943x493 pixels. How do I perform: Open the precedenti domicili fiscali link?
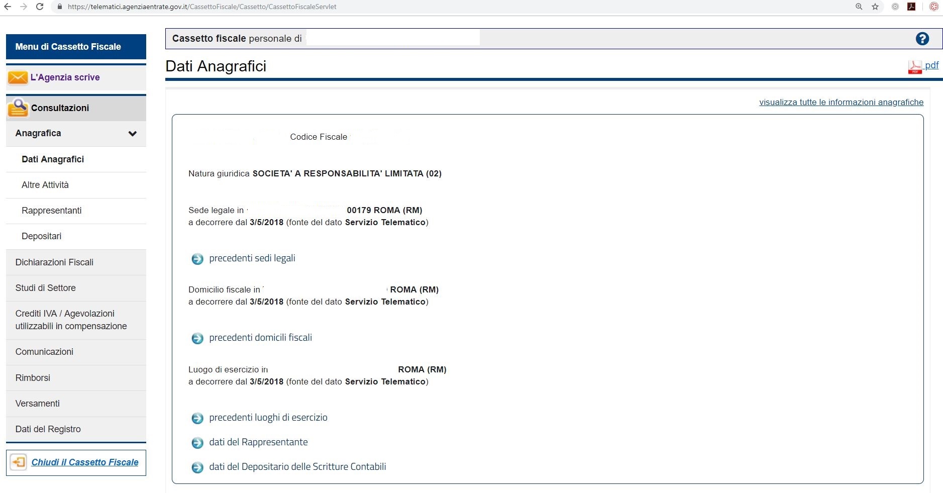(x=260, y=338)
